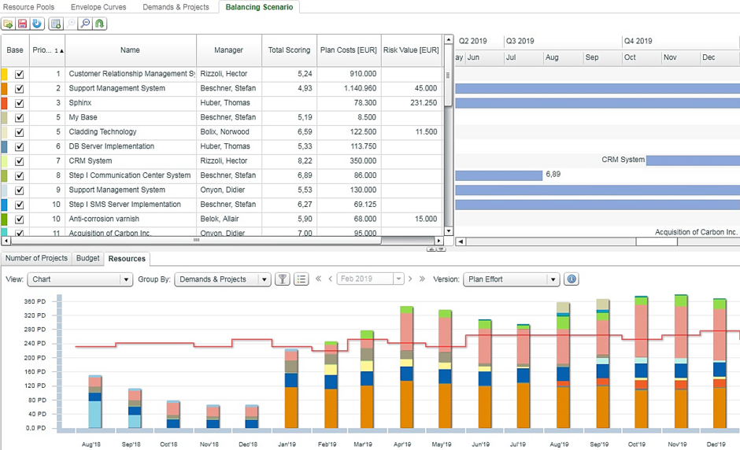This screenshot has height=450, width=740.
Task: Toggle checkbox for CRM System row
Action: pyautogui.click(x=20, y=161)
